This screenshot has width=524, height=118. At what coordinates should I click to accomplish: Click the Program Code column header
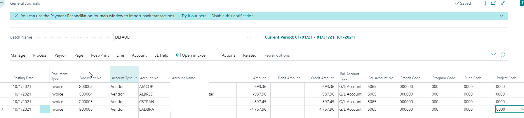coord(444,78)
